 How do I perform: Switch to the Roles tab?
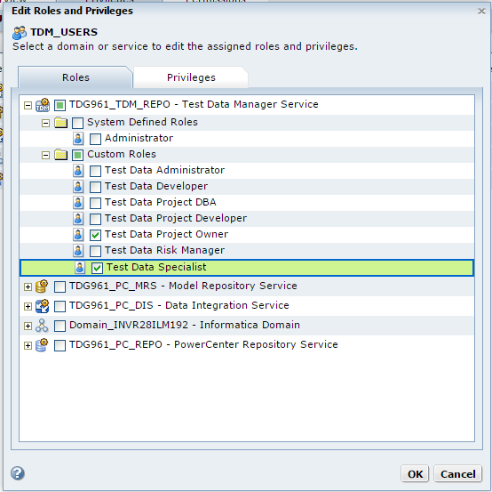click(75, 77)
